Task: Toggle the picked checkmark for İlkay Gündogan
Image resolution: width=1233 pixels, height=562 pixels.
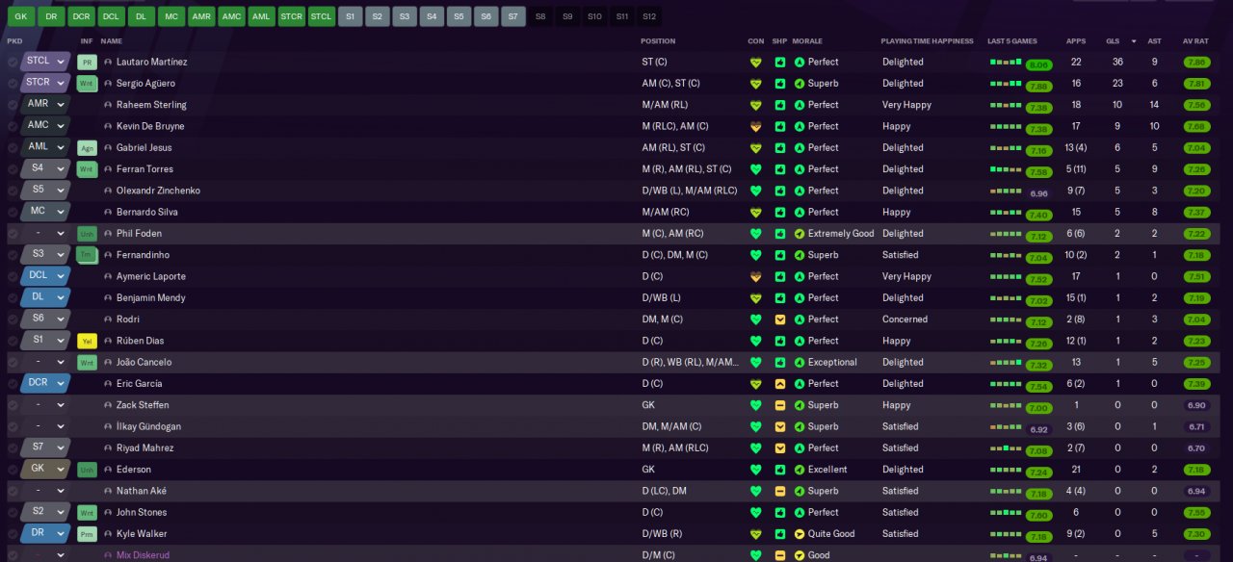Action: click(13, 426)
